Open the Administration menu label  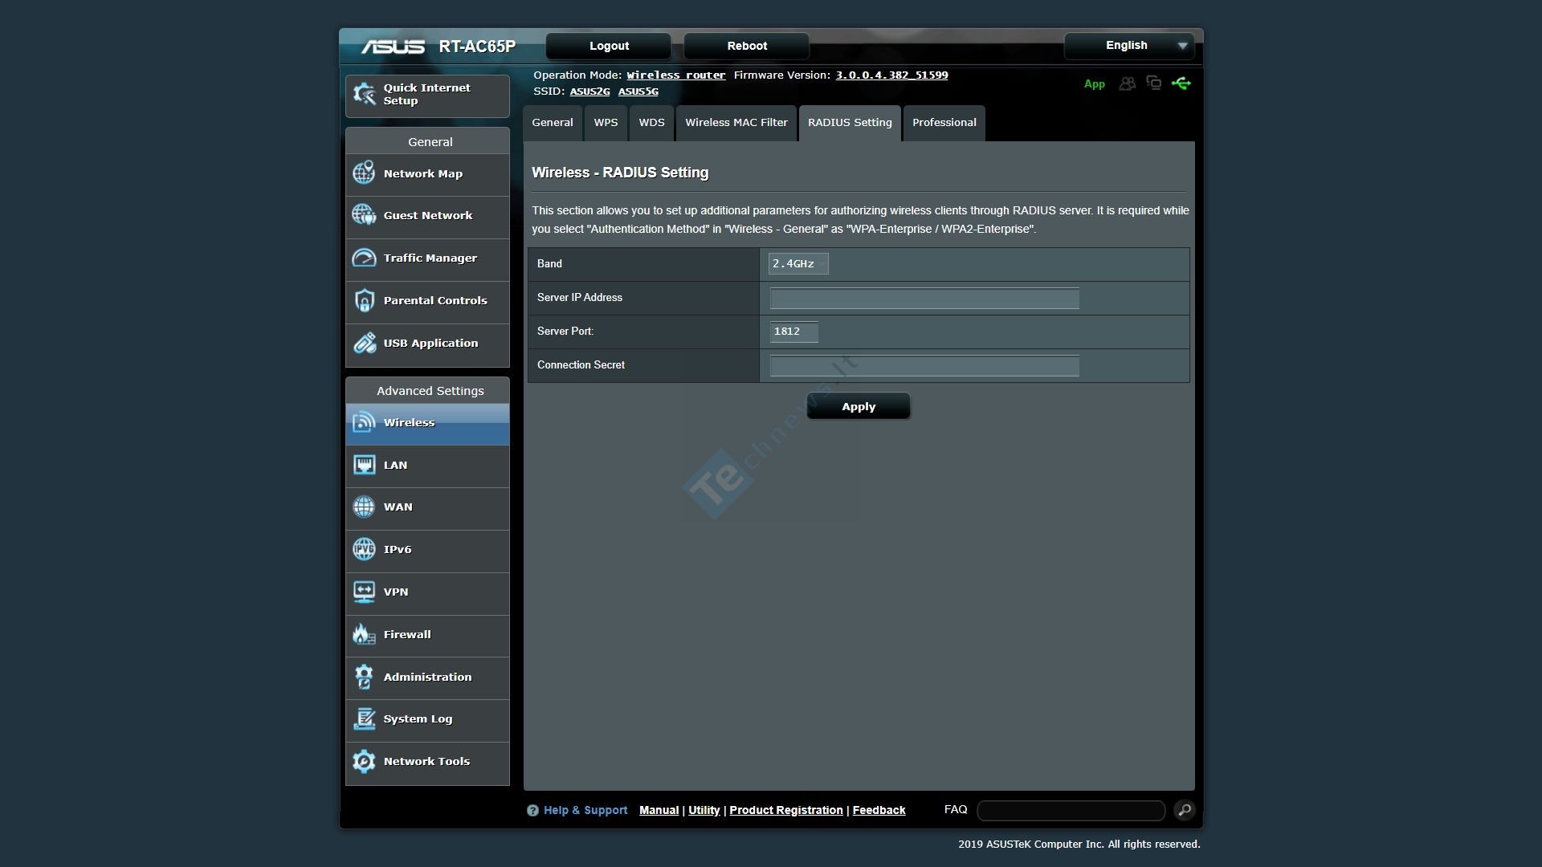point(427,677)
